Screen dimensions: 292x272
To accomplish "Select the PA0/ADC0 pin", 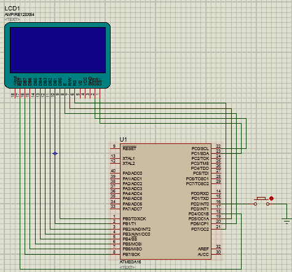I will [x=132, y=174].
